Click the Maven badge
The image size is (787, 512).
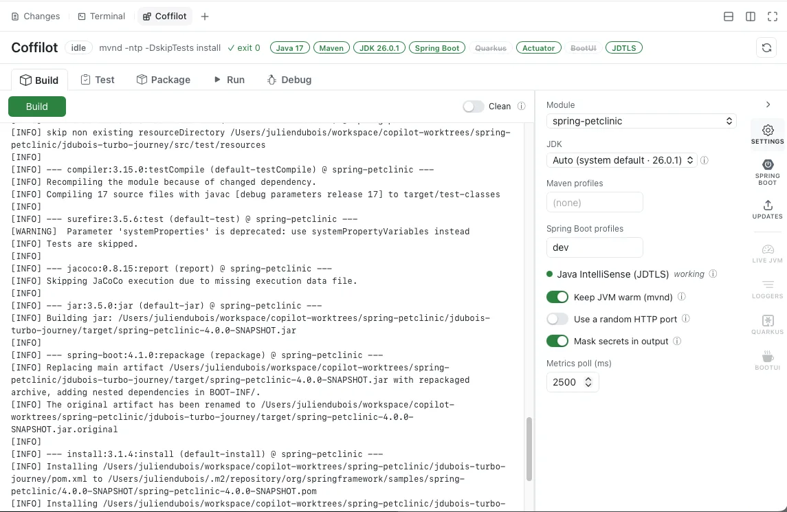(x=331, y=48)
